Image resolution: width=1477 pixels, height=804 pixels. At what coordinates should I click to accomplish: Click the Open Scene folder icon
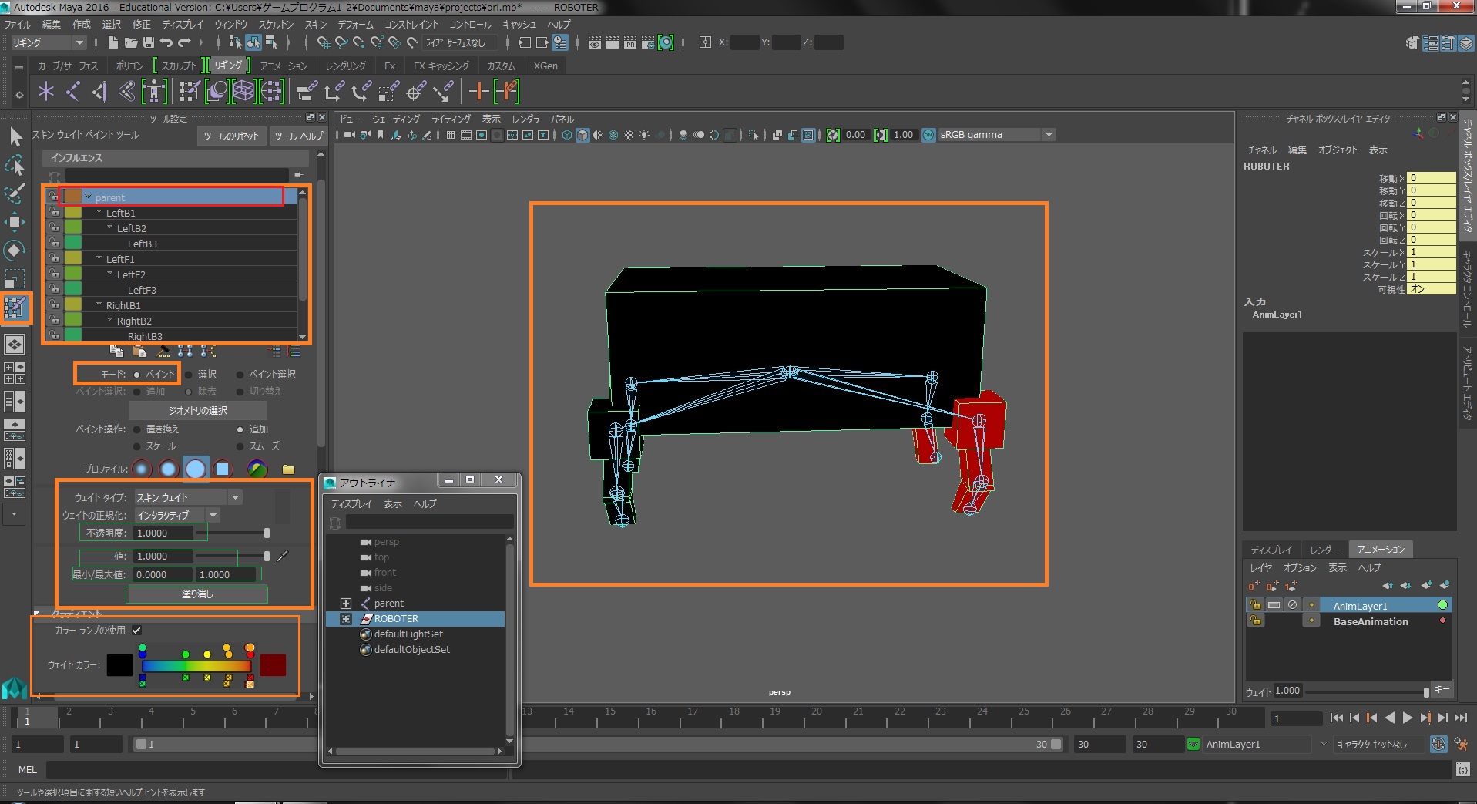pyautogui.click(x=131, y=43)
